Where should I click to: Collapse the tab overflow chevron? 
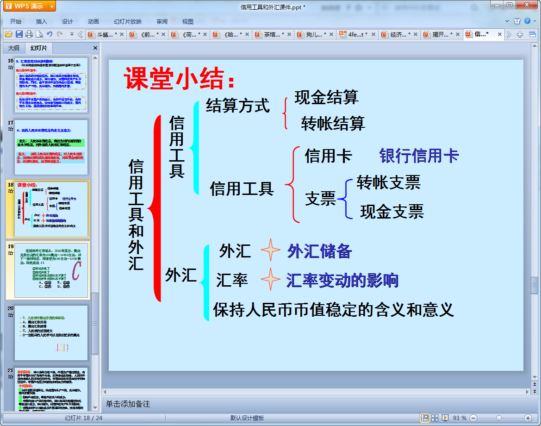[81, 34]
